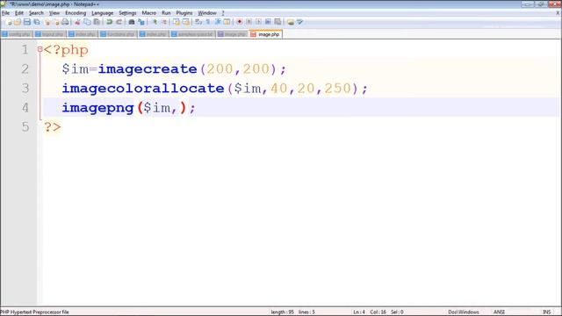Open the View menu

tap(54, 13)
